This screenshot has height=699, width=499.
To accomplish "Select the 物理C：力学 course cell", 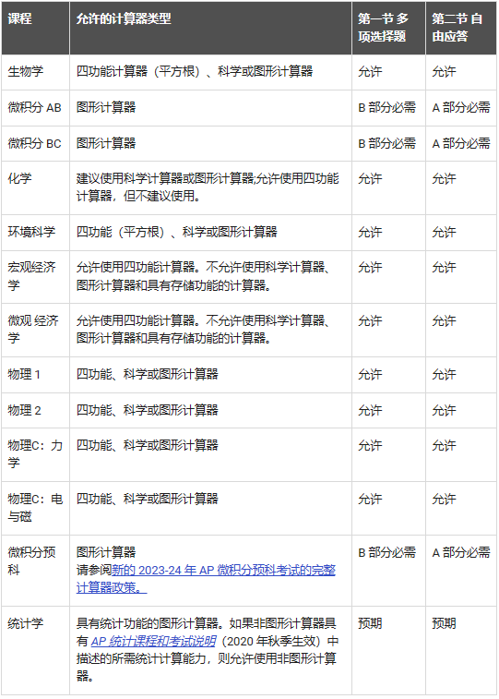I will point(35,454).
